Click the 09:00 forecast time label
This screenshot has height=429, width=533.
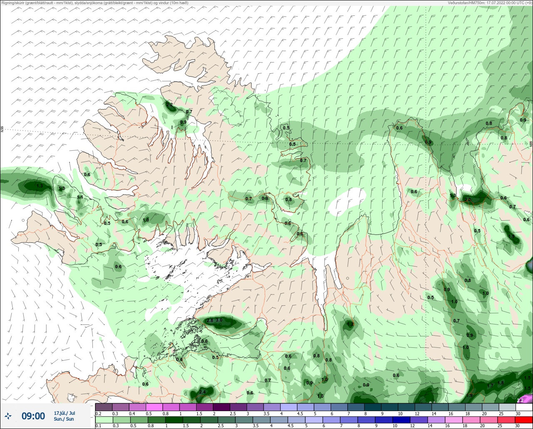[33, 416]
